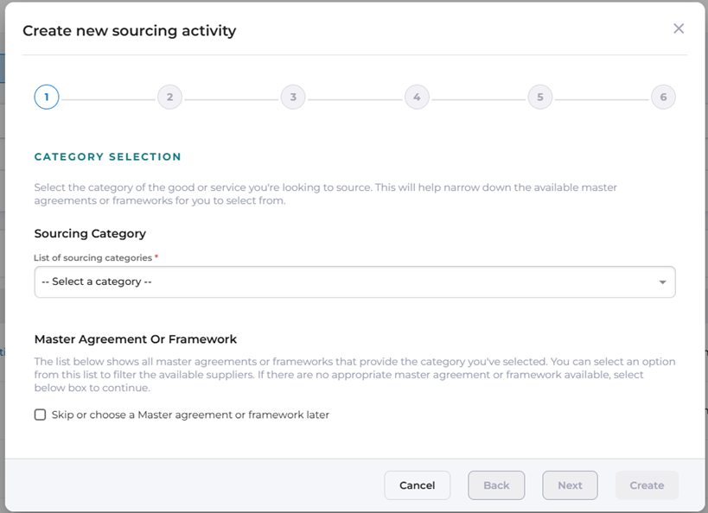Click the "List of sourcing categories" field label
Image resolution: width=708 pixels, height=513 pixels.
[x=92, y=257]
